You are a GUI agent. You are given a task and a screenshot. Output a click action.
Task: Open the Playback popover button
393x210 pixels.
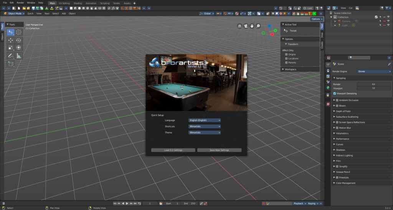(x=300, y=203)
